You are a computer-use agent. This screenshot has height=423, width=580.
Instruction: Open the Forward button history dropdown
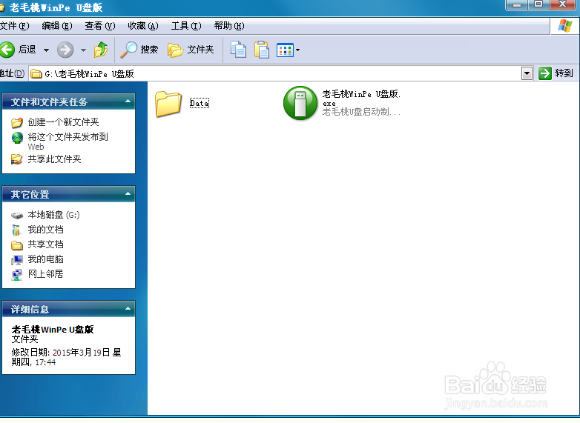pyautogui.click(x=84, y=50)
